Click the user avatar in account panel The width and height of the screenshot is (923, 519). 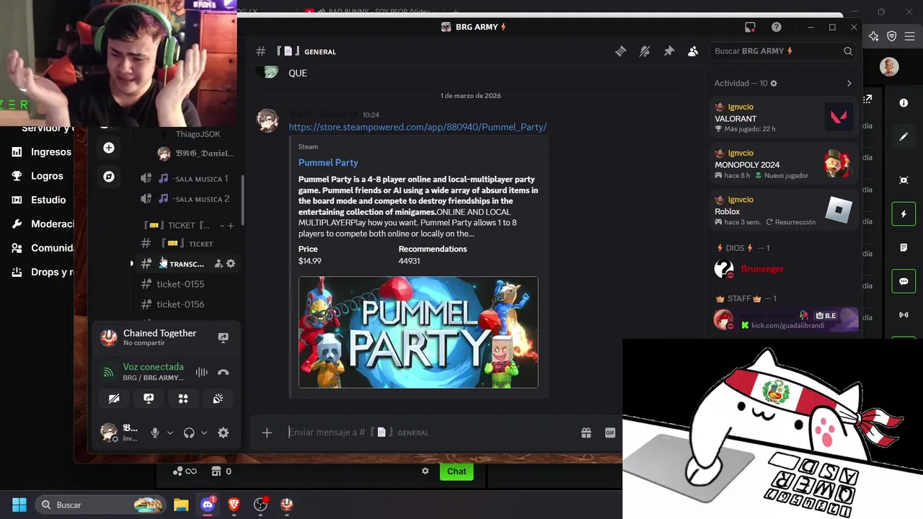tap(109, 432)
